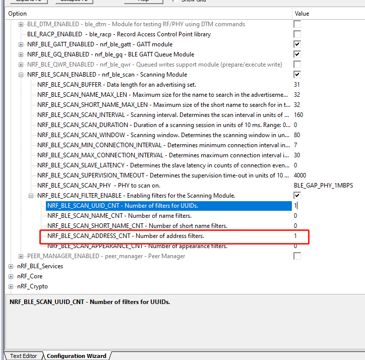Click the NRF_BLE_SCAN_ADDRESS_CNT value cell

tap(300, 236)
